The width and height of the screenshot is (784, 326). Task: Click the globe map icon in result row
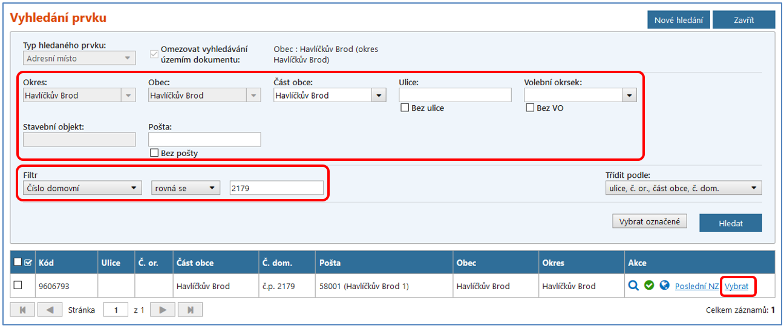(x=664, y=286)
